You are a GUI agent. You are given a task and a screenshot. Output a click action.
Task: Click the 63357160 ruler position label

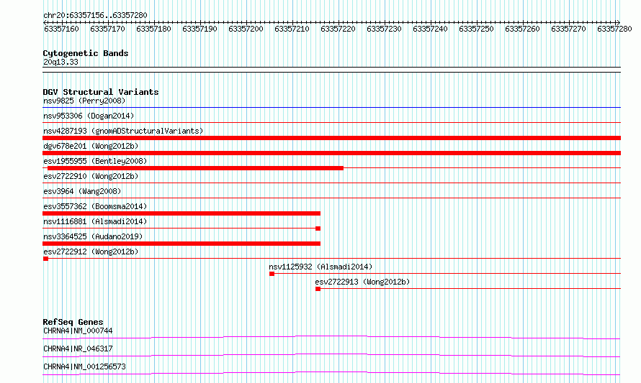tap(61, 29)
